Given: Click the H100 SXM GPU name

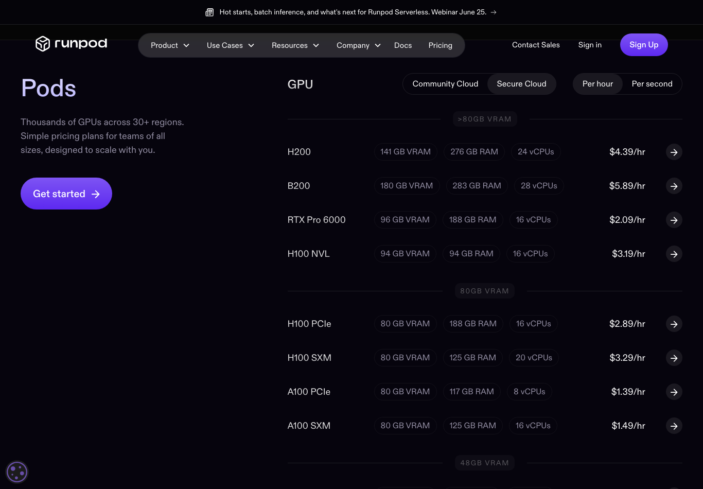Looking at the screenshot, I should click(x=309, y=358).
